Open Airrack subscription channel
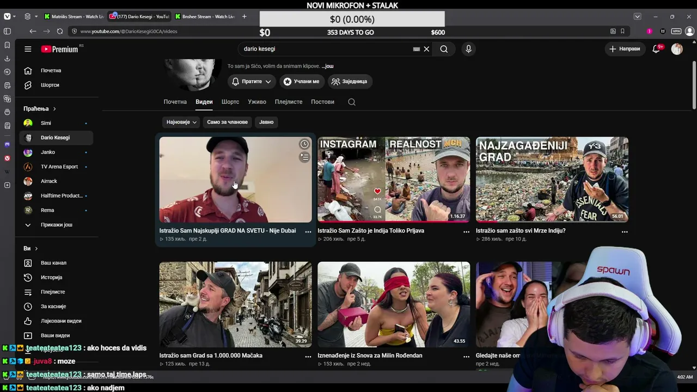Viewport: 697px width, 392px height. (x=56, y=181)
